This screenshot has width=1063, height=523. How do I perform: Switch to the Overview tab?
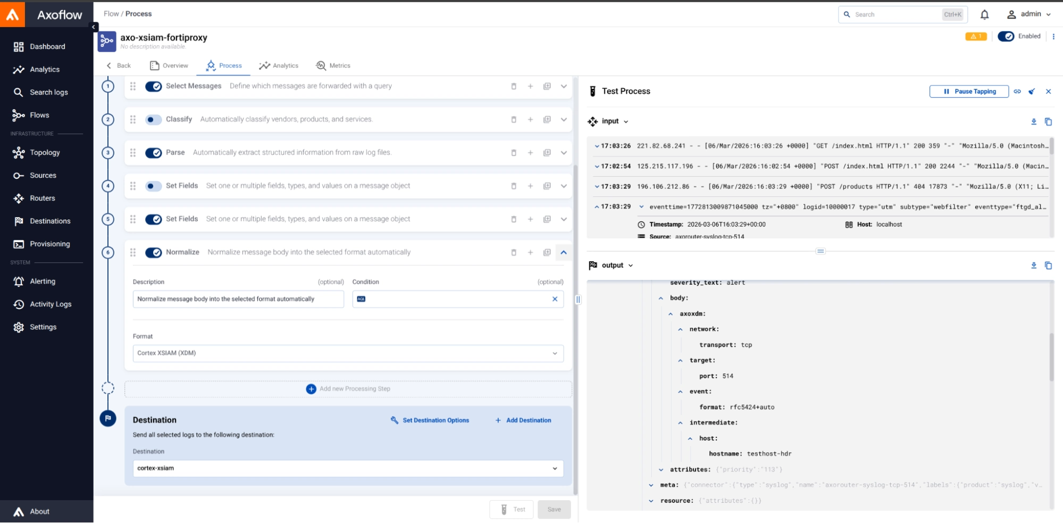point(169,65)
